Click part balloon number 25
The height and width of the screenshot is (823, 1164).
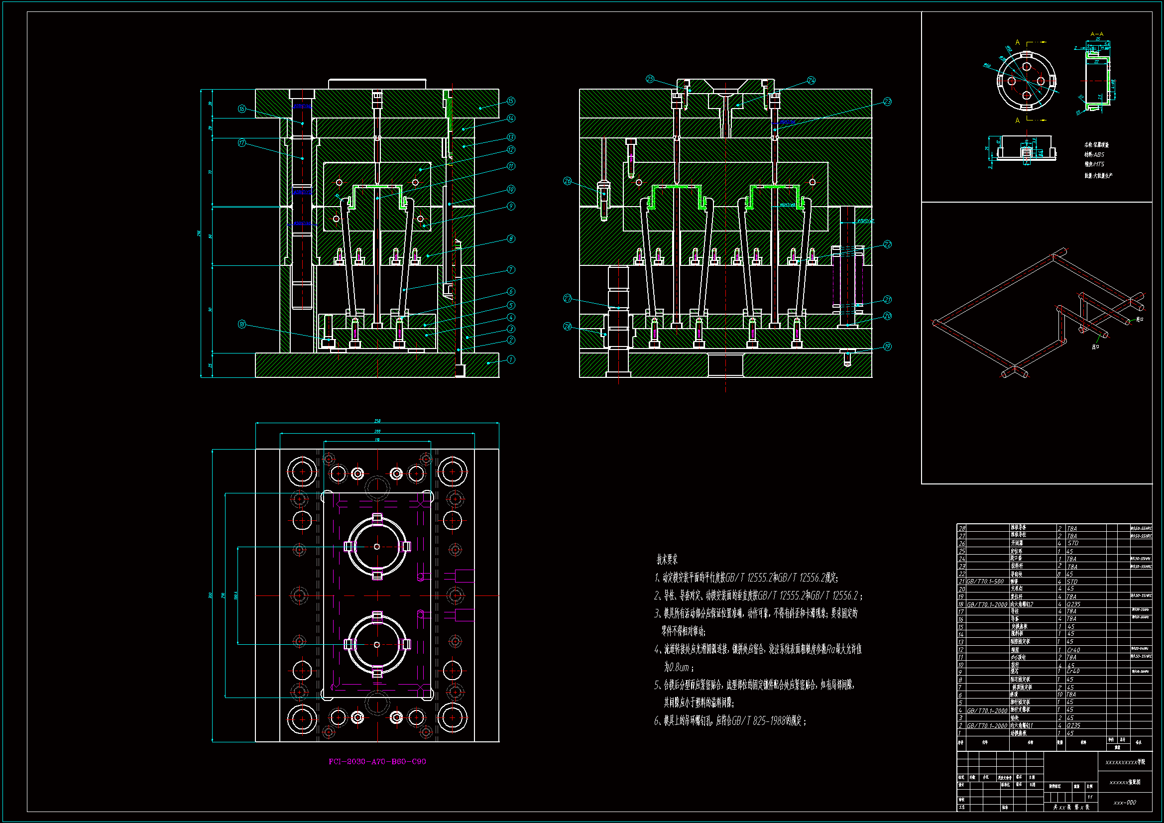pyautogui.click(x=650, y=79)
